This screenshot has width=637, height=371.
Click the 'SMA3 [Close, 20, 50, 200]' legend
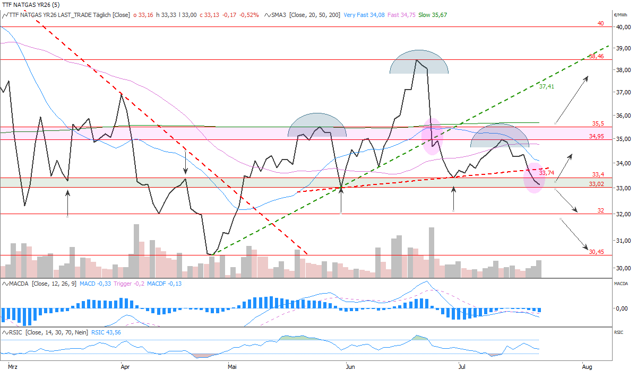click(306, 15)
